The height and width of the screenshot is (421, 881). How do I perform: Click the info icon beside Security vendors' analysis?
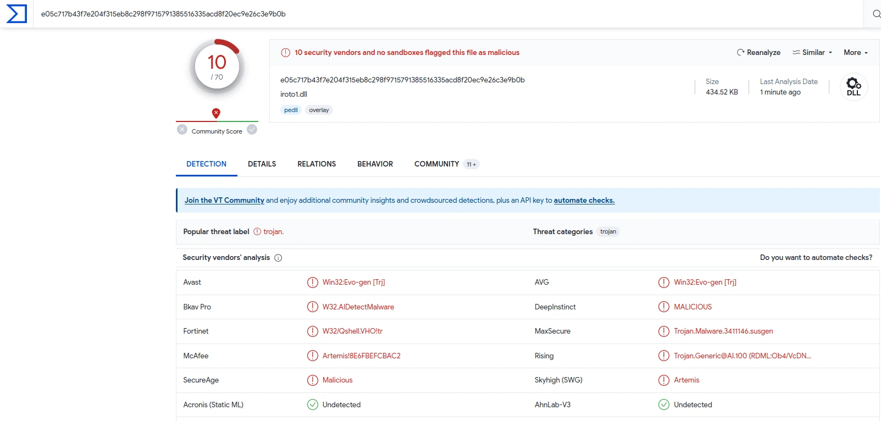tap(278, 258)
